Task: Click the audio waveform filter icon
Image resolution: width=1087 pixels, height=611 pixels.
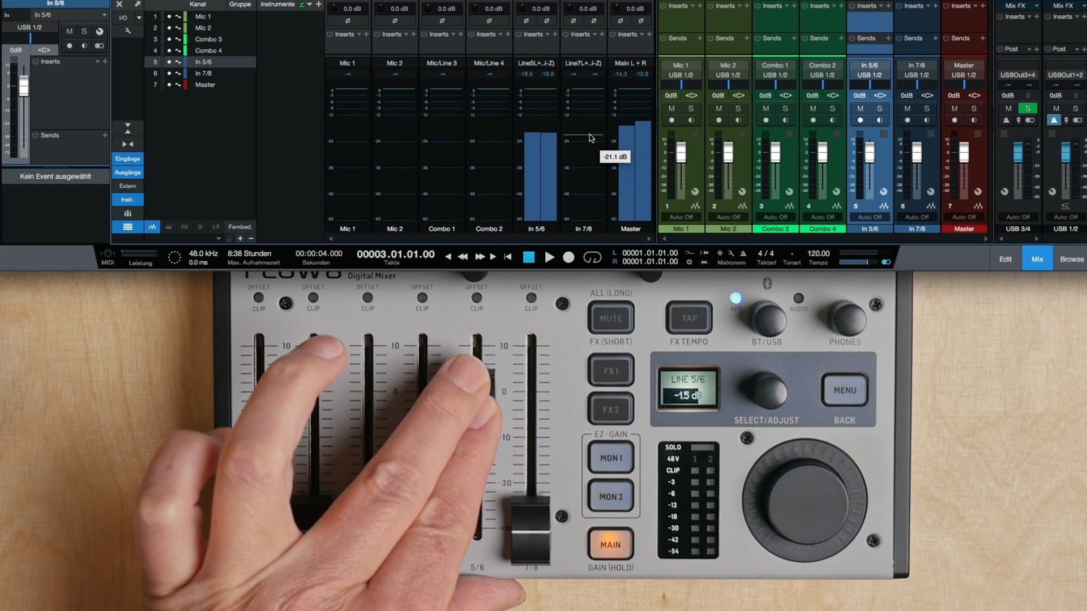Action: click(x=152, y=227)
